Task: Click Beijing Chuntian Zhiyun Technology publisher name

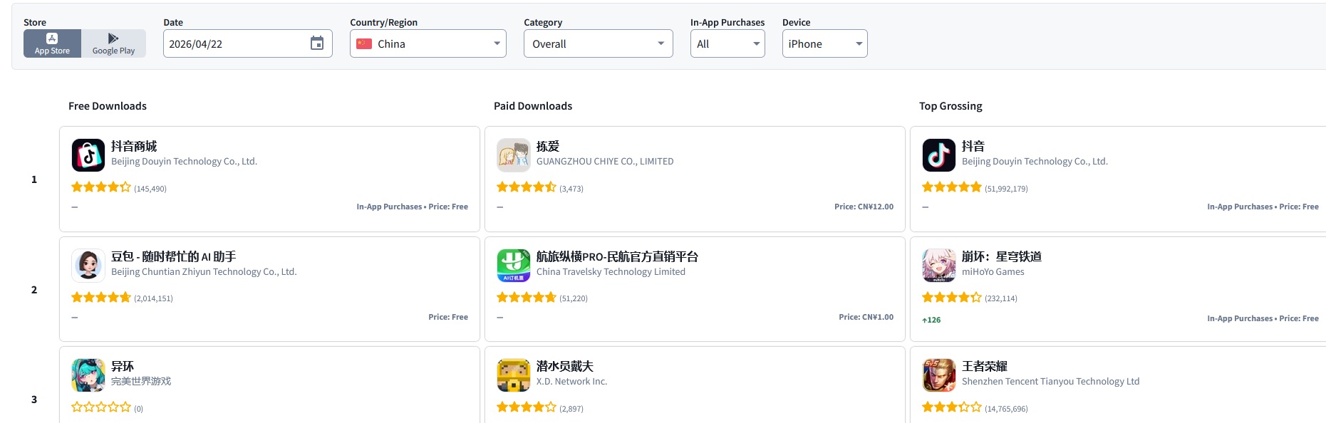Action: click(204, 272)
